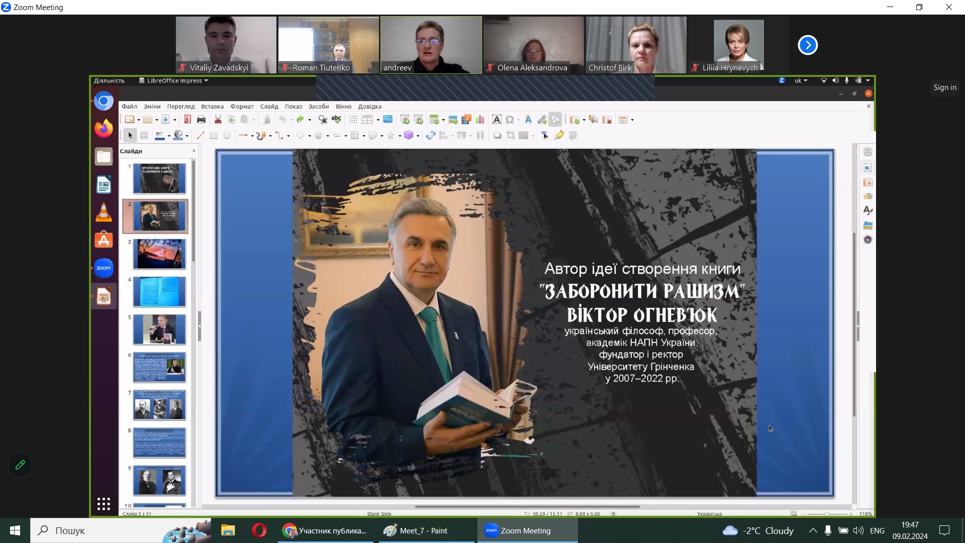Show more participants with blue arrow
The height and width of the screenshot is (543, 965).
[x=807, y=45]
